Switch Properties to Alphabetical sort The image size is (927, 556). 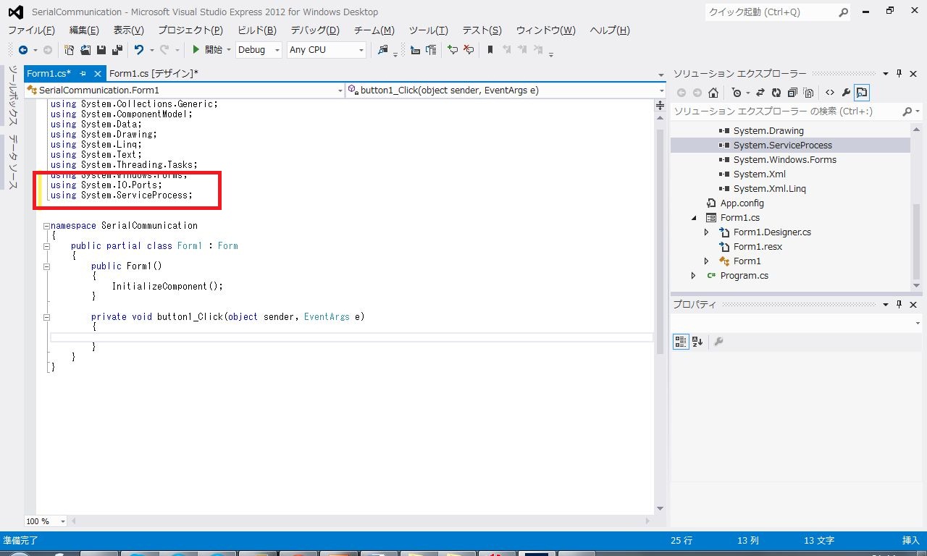click(697, 342)
